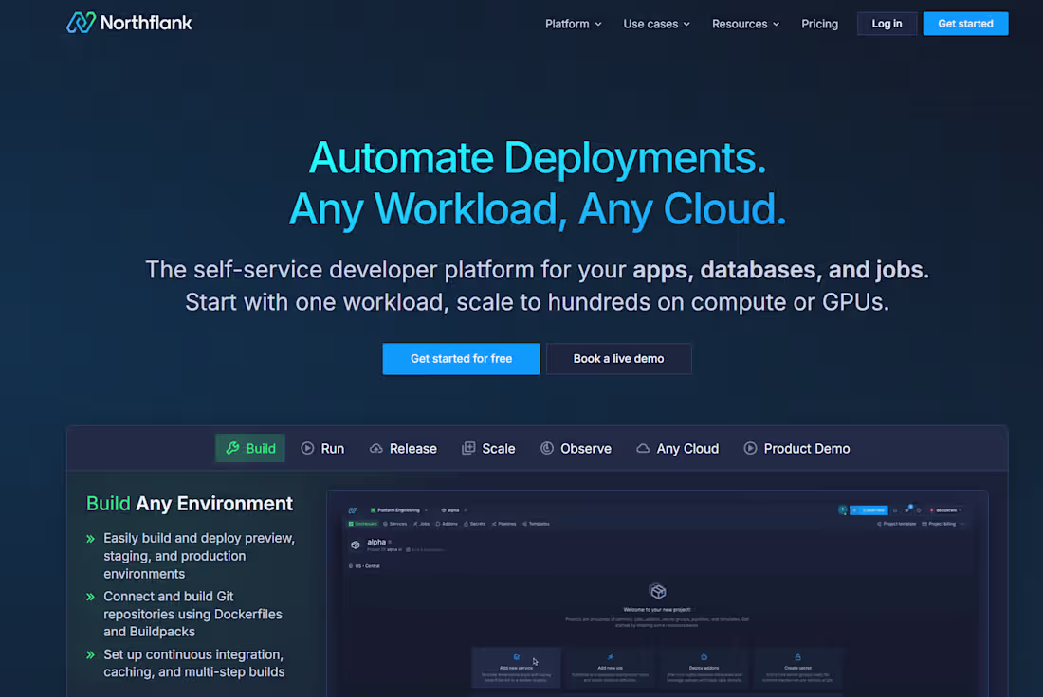Image resolution: width=1043 pixels, height=697 pixels.
Task: Click the wrench icon on the Build tab
Action: [x=233, y=448]
